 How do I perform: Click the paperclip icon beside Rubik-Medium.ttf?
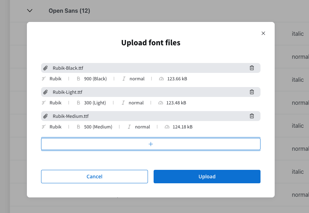pos(46,116)
